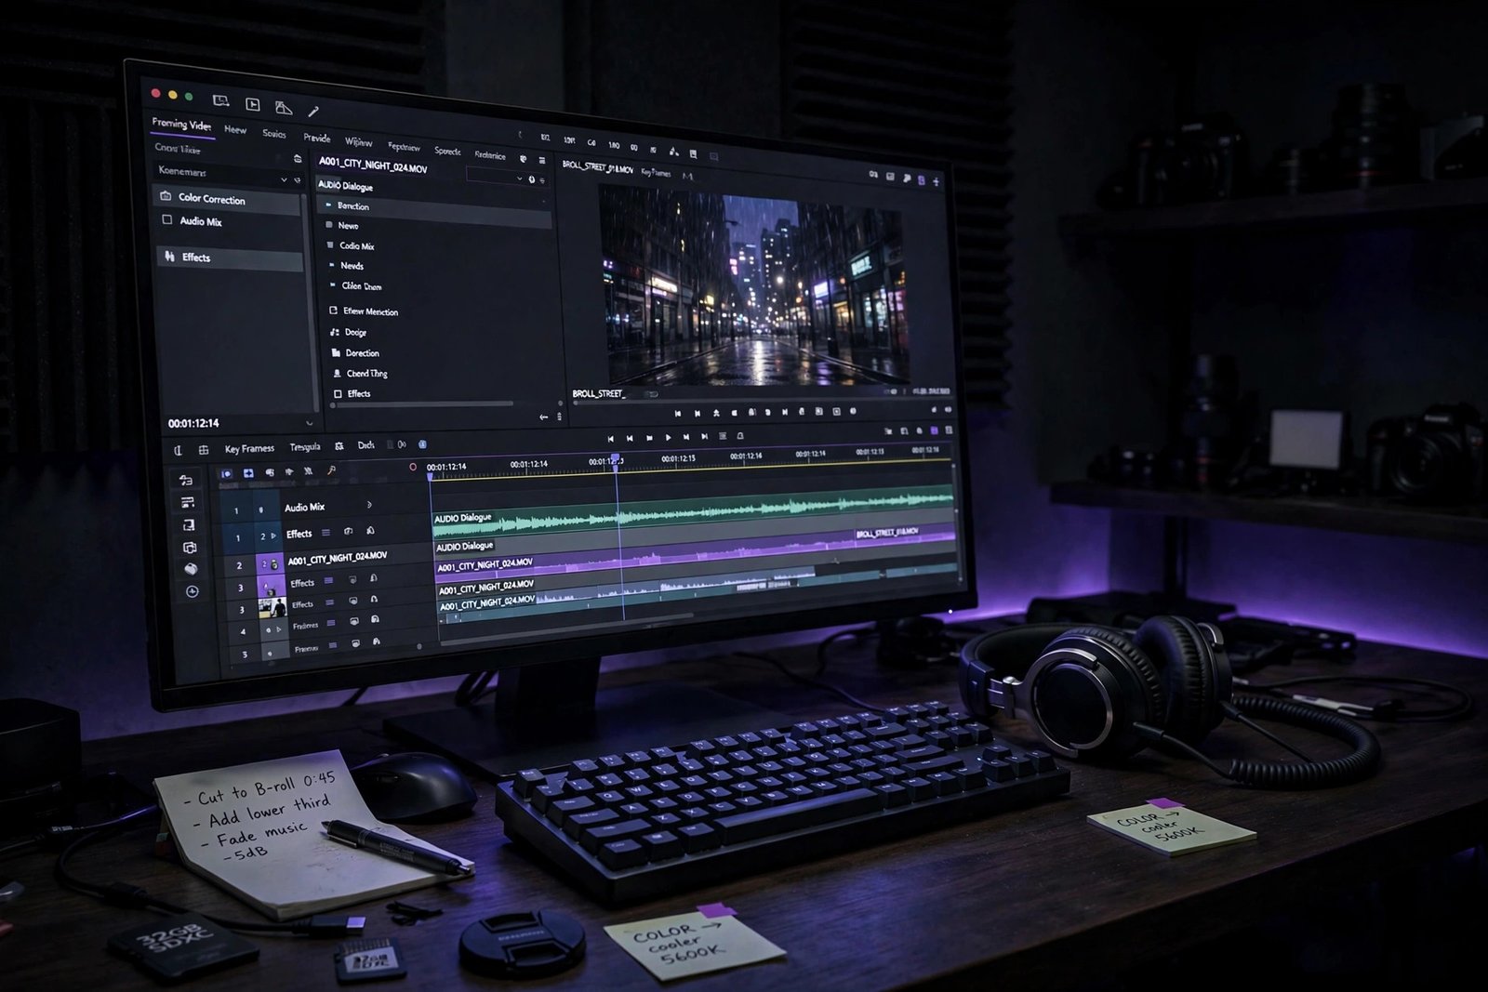Click the red record circle left of the ruler
The width and height of the screenshot is (1488, 992).
[x=413, y=467]
